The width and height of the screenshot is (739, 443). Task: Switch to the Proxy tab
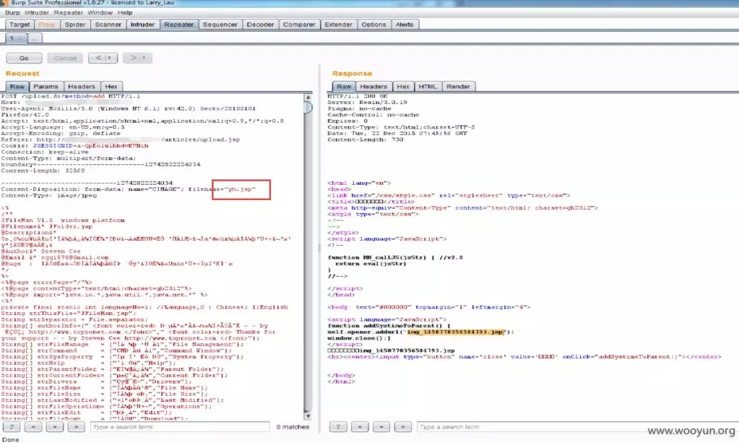point(47,25)
